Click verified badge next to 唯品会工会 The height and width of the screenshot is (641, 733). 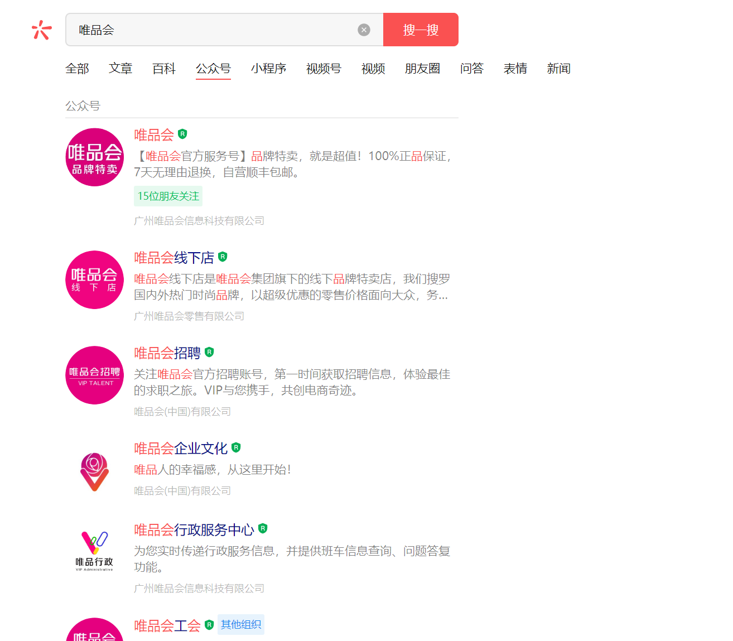[x=209, y=625]
